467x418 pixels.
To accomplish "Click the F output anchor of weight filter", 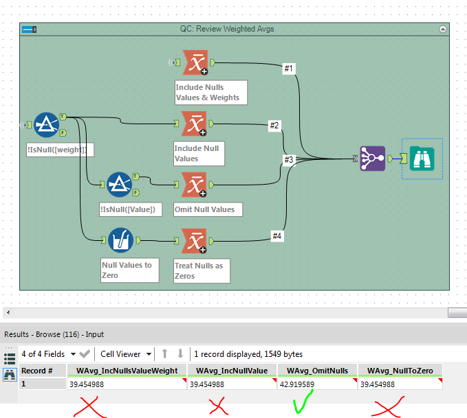I will [x=63, y=133].
